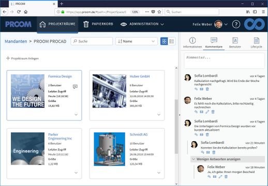Delete the 'Konnten Sie die Kalkulation' comment
This screenshot has width=268, height=186.
click(x=214, y=152)
